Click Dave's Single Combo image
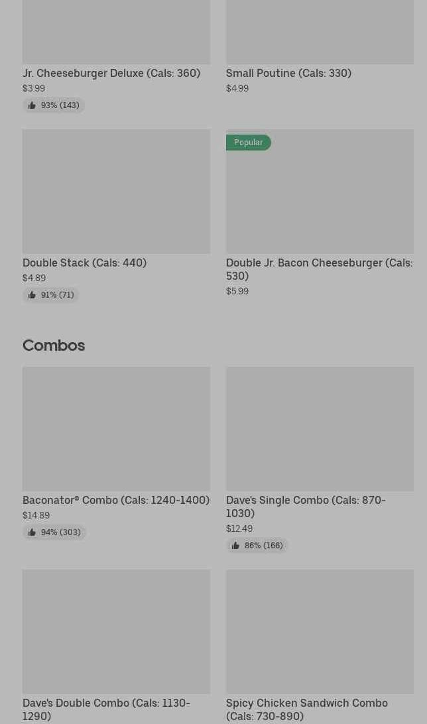The image size is (427, 724). (x=320, y=428)
